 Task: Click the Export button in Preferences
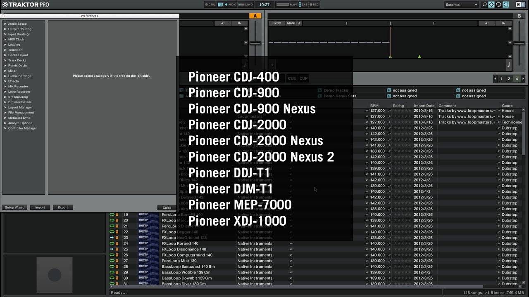[x=63, y=207]
